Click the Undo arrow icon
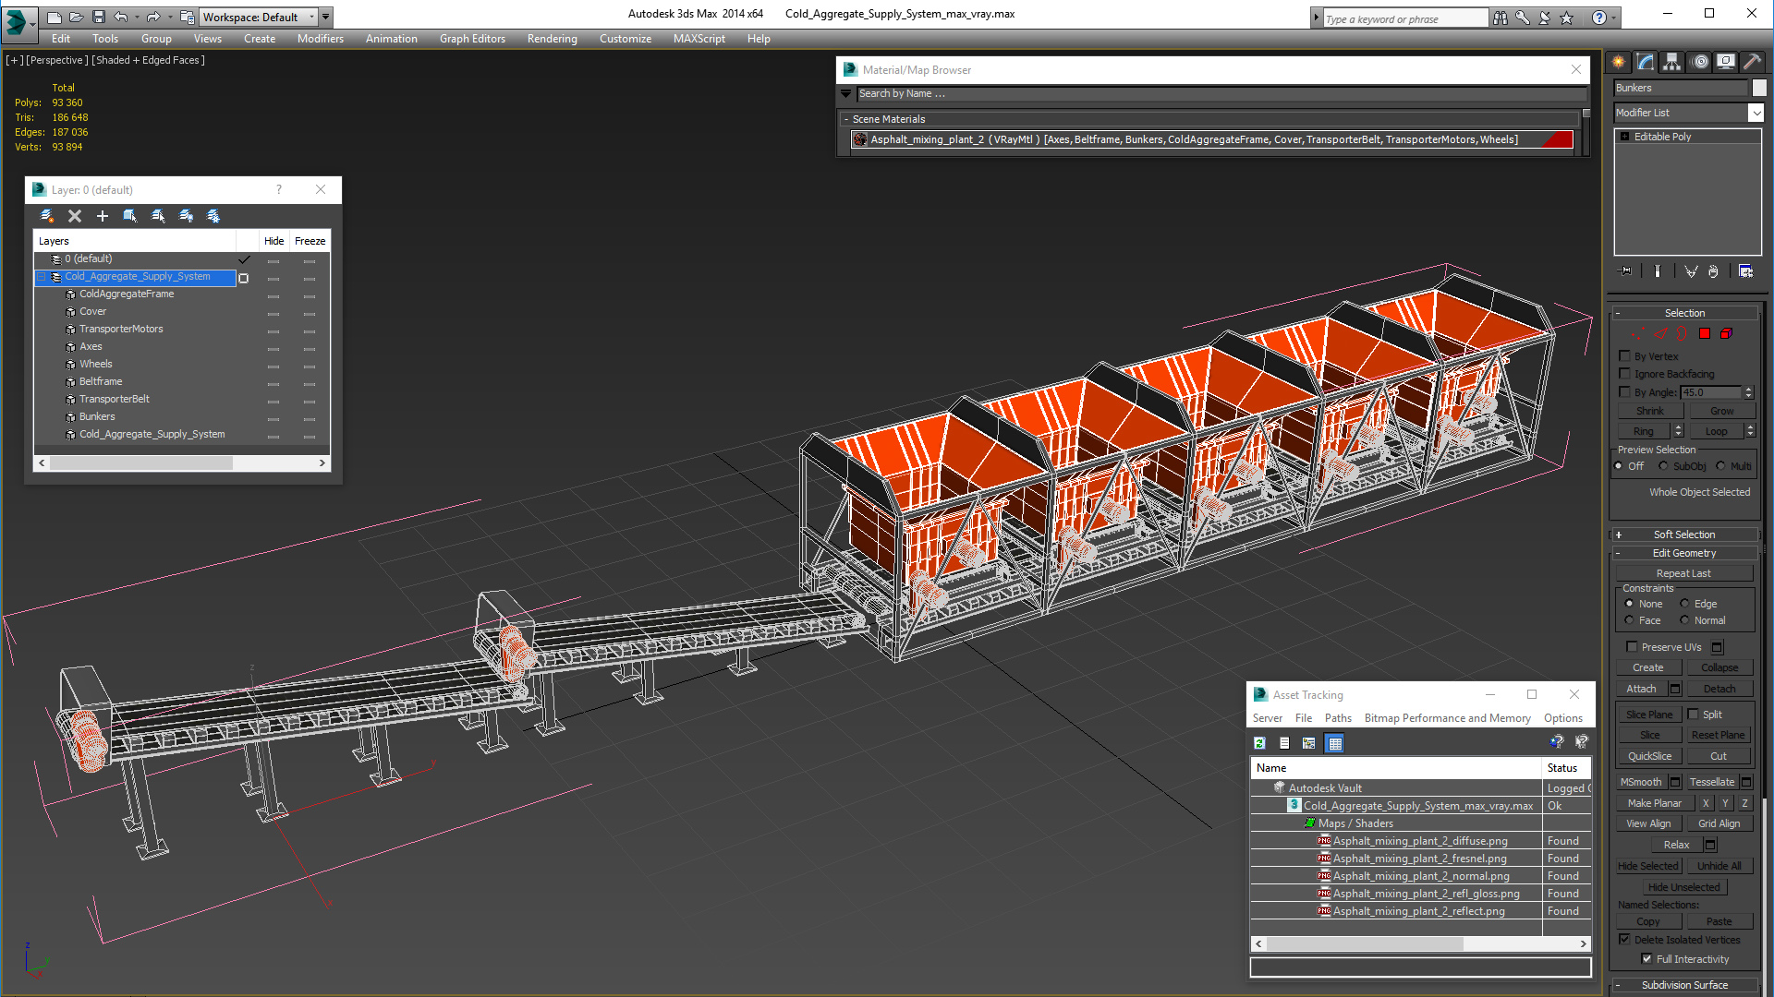This screenshot has height=997, width=1774. tap(121, 17)
